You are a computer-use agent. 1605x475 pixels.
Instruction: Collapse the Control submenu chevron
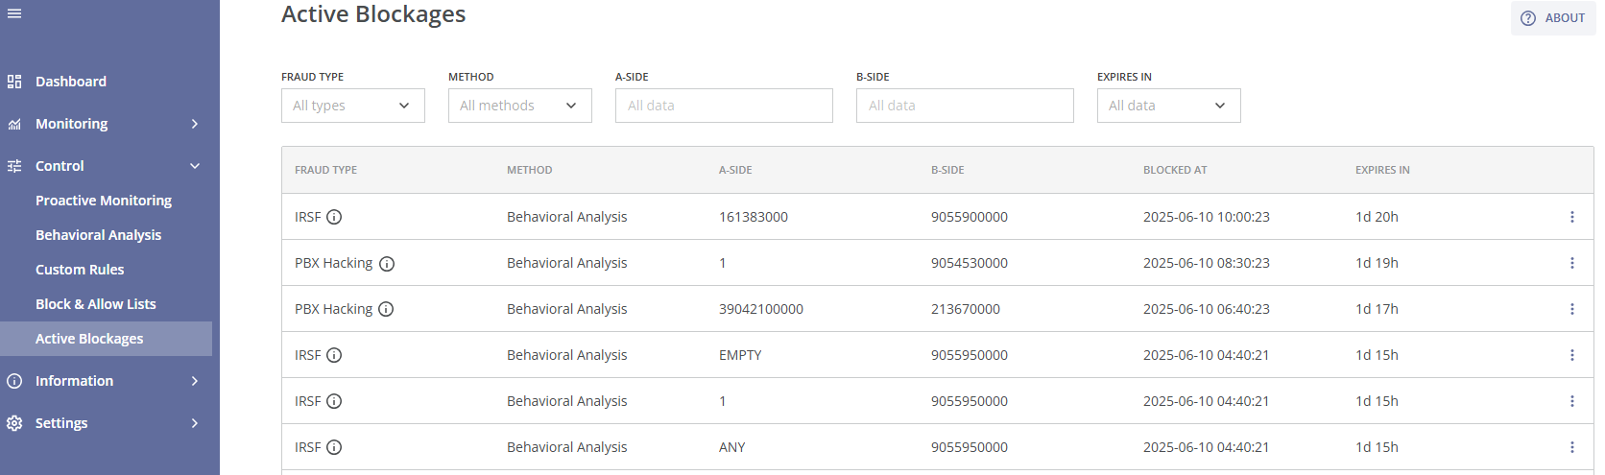[195, 166]
